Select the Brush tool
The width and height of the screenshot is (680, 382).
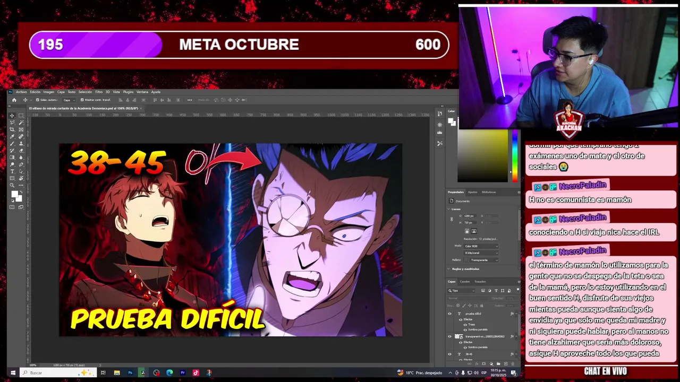pos(12,143)
